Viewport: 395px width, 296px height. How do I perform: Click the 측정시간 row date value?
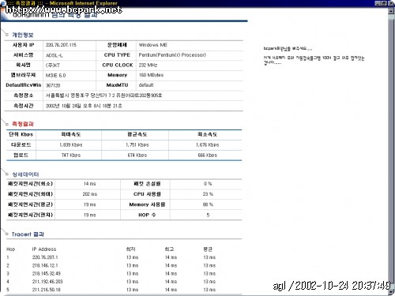click(x=84, y=106)
